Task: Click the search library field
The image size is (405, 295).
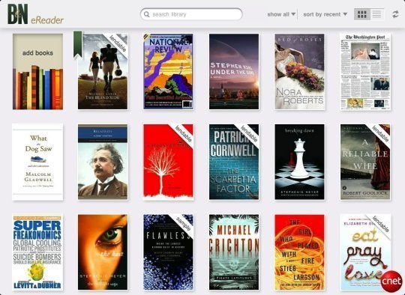Action: [191, 14]
